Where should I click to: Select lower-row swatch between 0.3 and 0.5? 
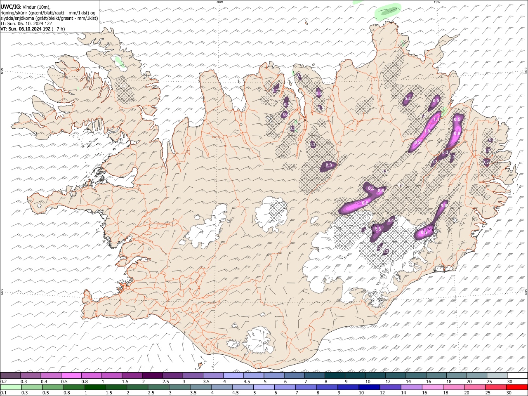pyautogui.click(x=32, y=387)
